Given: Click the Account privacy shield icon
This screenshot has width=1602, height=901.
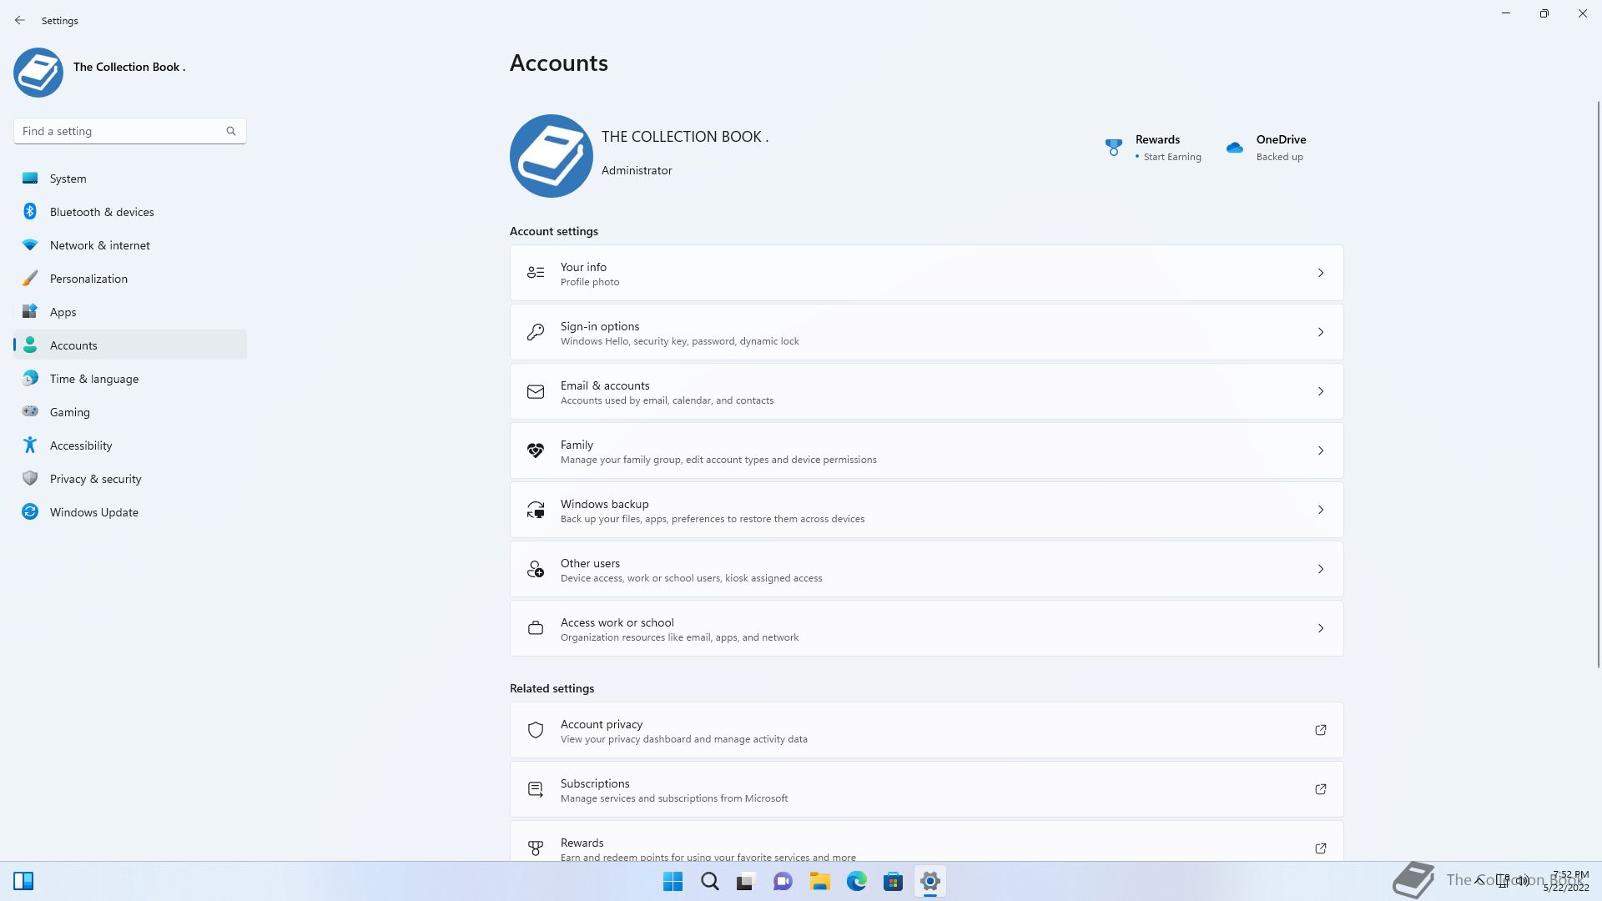Looking at the screenshot, I should coord(536,730).
